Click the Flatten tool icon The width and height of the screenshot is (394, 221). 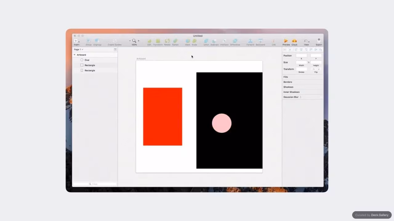tap(175, 41)
